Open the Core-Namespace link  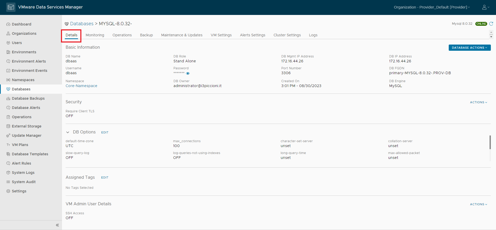tap(81, 86)
